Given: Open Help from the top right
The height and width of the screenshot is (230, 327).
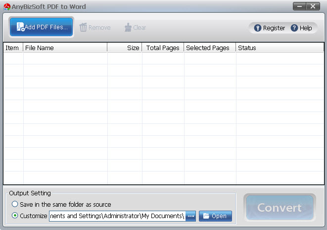Looking at the screenshot, I should 301,28.
